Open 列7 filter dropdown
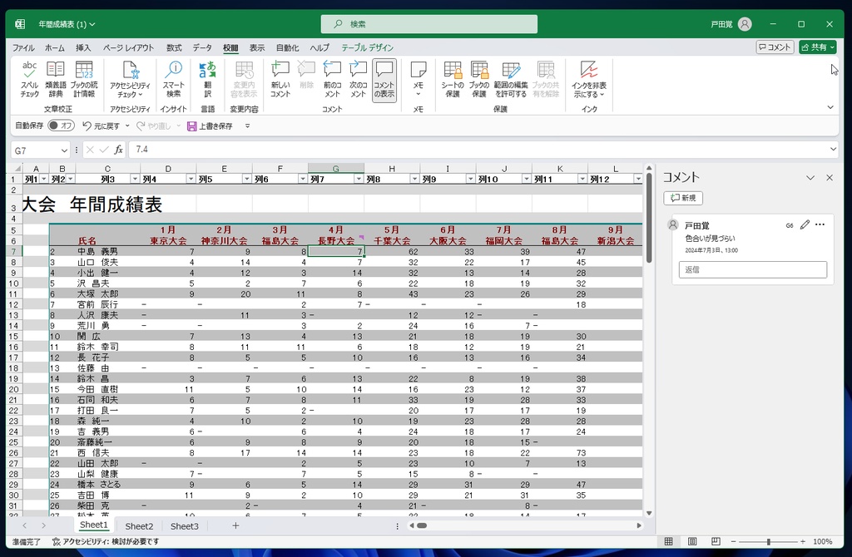Screen dimensions: 852x557 tap(358, 179)
